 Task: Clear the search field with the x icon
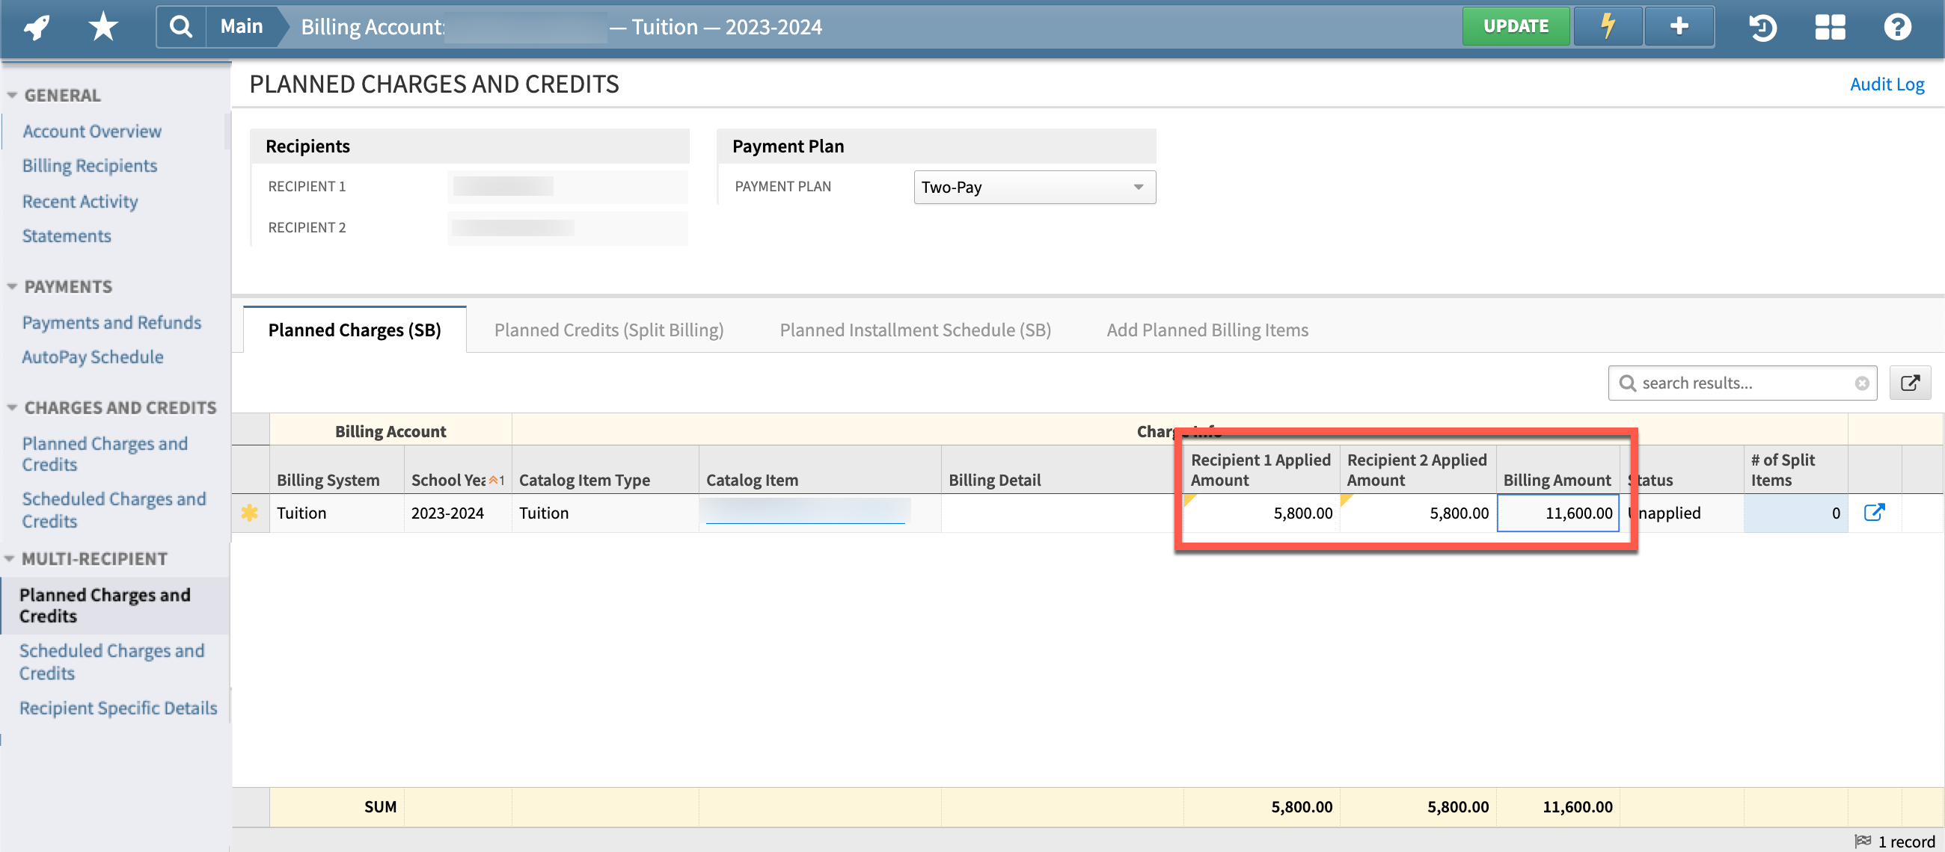click(1862, 383)
